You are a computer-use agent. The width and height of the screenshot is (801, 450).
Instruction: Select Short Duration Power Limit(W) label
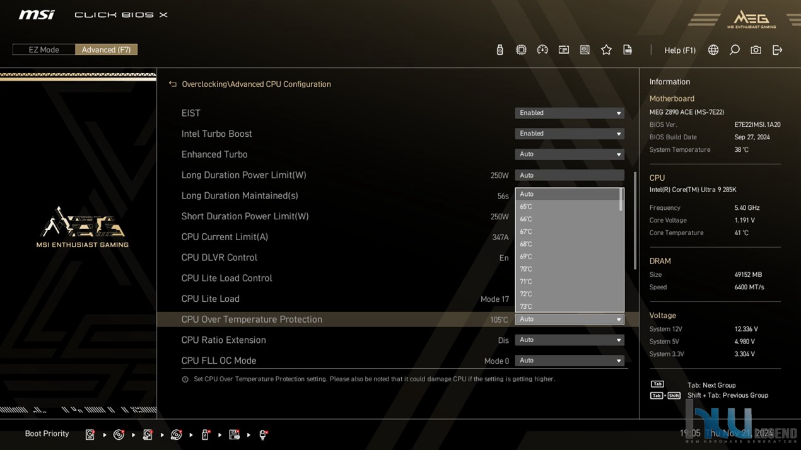(245, 216)
